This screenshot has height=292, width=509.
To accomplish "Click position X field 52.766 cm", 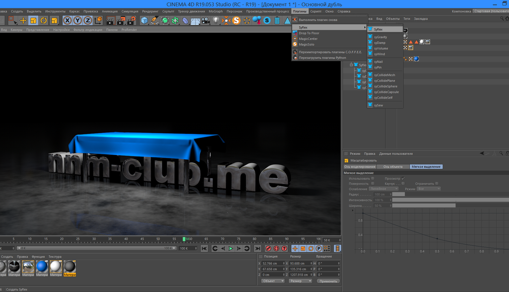I will pyautogui.click(x=273, y=263).
